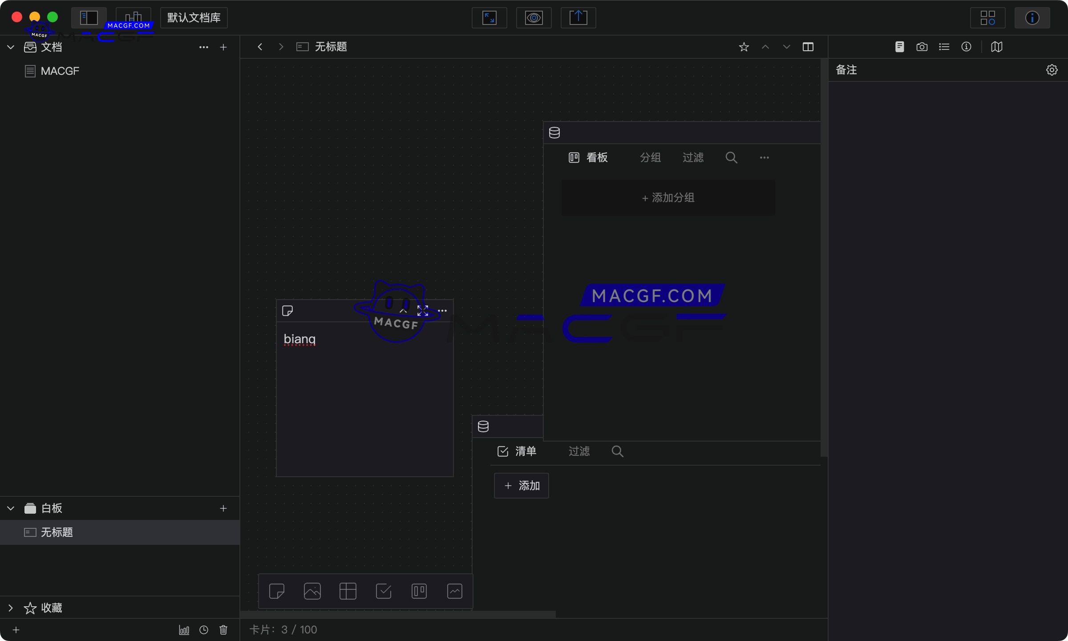Select the table creation tool
The height and width of the screenshot is (641, 1068).
pos(348,591)
